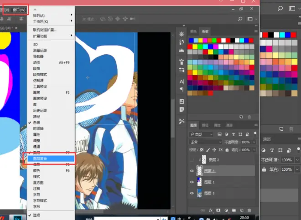The height and width of the screenshot is (220, 301).
Task: Add layer style fx icon
Action: point(211,210)
